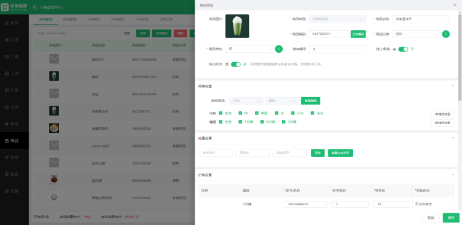
Task: Open 首页 home icon in sidebar
Action: pyautogui.click(x=7, y=23)
